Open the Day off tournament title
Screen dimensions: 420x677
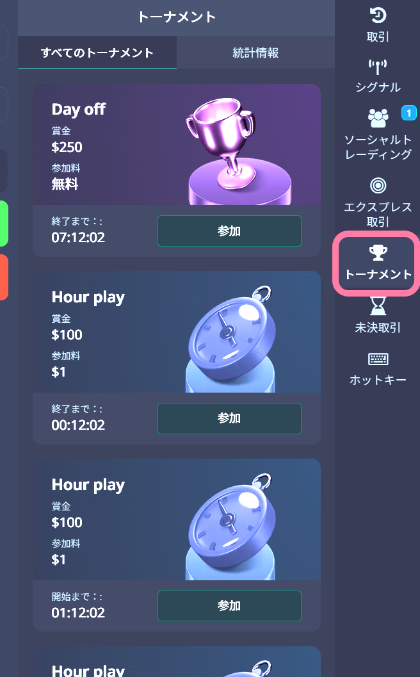click(79, 110)
